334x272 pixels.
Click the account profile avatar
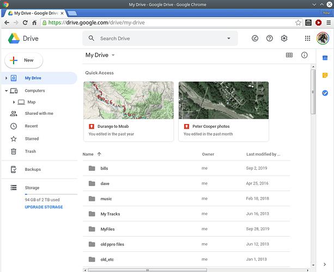[x=323, y=38]
